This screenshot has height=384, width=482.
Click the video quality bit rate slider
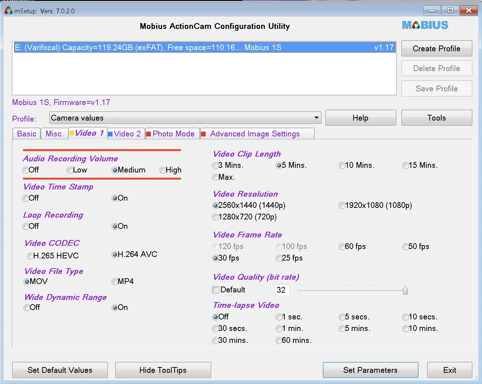click(353, 291)
